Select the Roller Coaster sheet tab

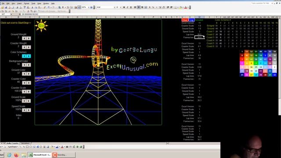pyautogui.click(x=13, y=144)
